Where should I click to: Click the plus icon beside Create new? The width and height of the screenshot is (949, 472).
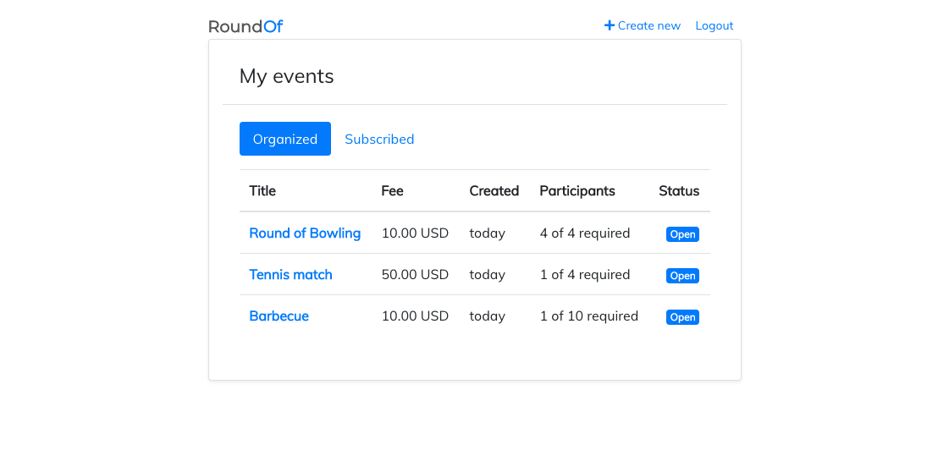tap(610, 25)
